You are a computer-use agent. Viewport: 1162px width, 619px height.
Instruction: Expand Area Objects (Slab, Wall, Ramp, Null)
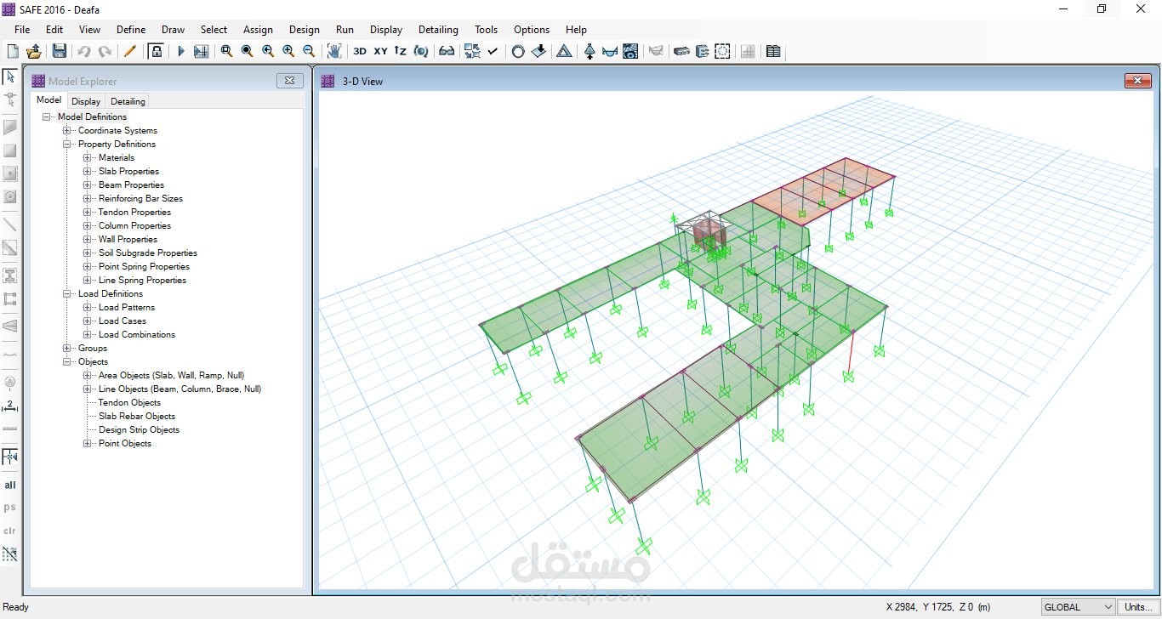coord(88,375)
